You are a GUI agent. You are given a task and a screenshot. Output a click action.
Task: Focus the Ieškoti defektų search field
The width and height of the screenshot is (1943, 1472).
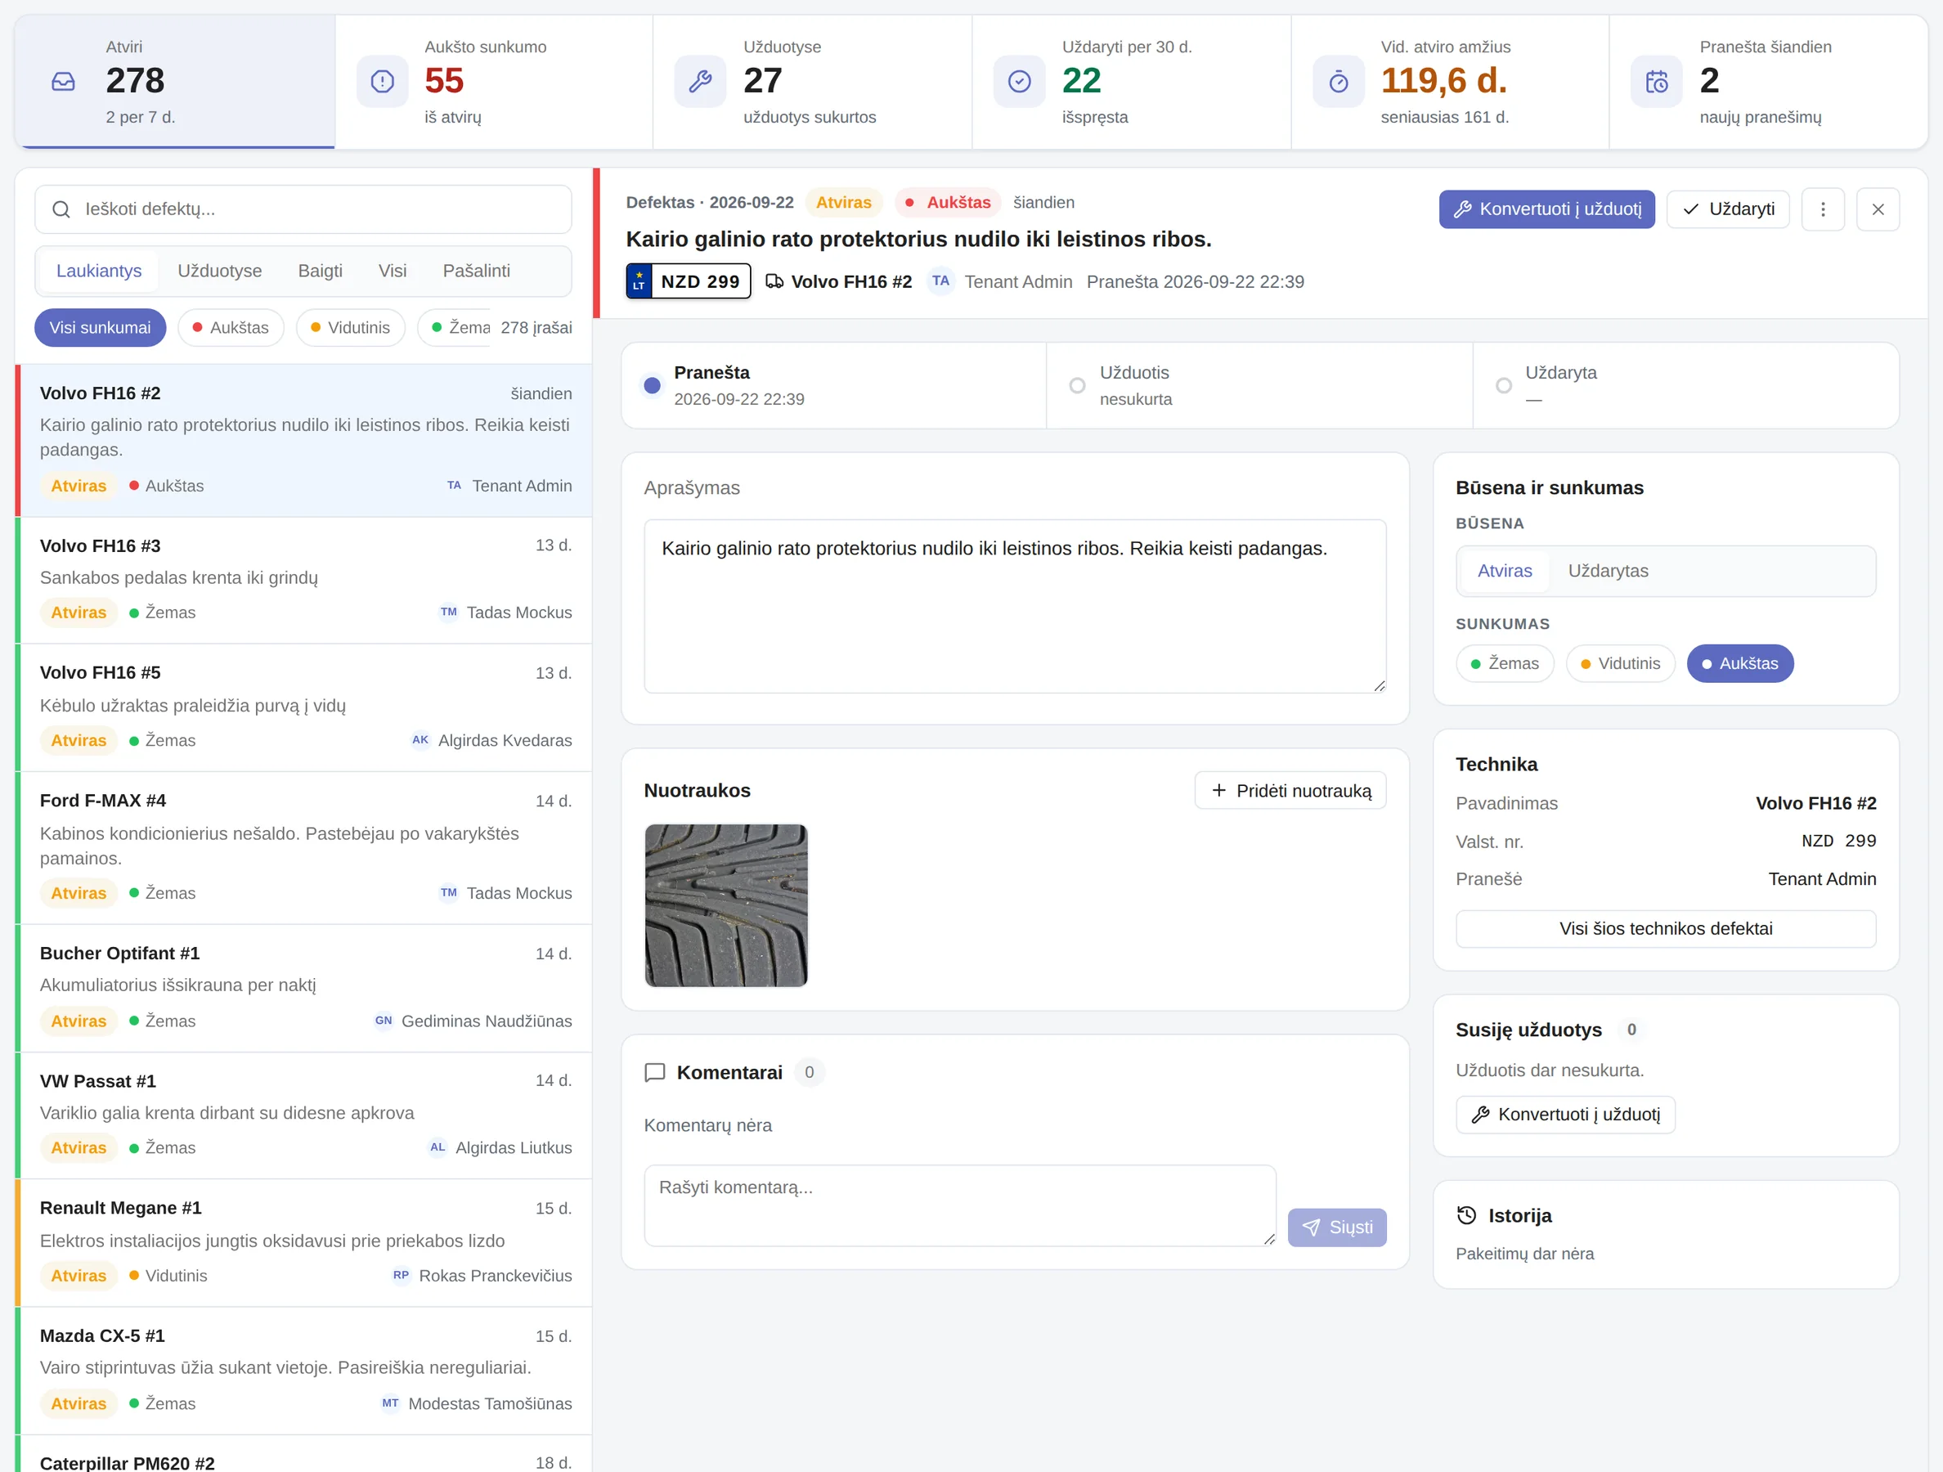click(303, 209)
